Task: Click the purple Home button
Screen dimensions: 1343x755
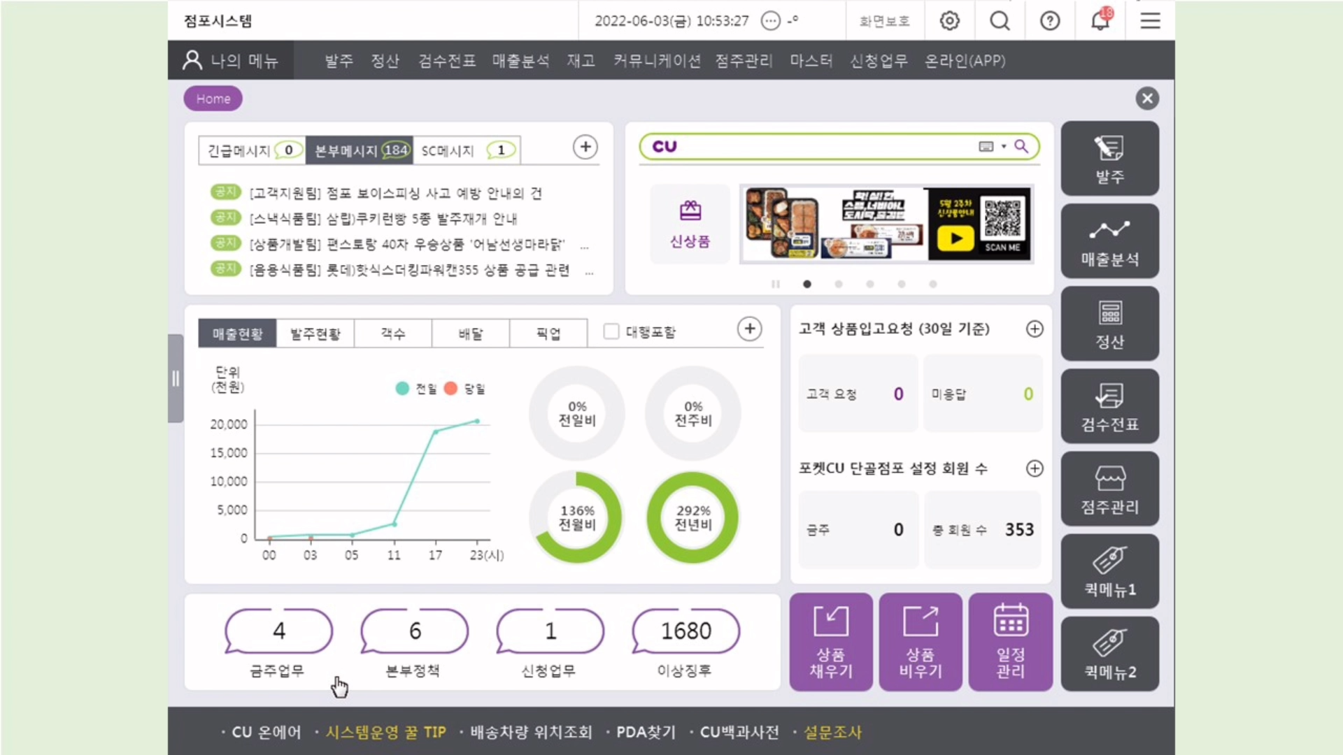Action: click(213, 99)
